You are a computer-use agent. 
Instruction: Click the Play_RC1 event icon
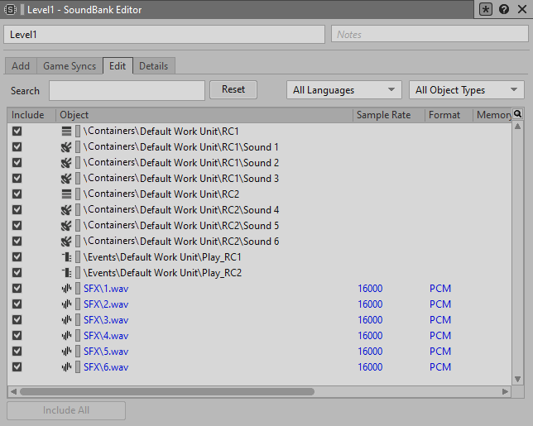pyautogui.click(x=67, y=257)
